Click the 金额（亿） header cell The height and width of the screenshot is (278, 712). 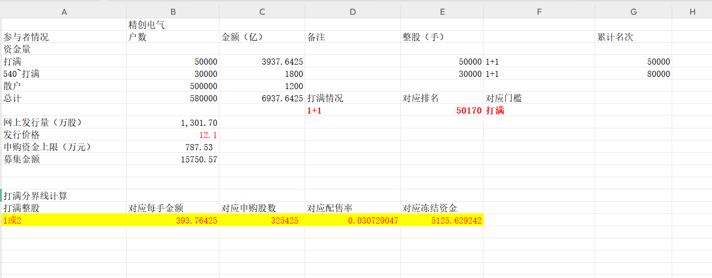[x=262, y=37]
